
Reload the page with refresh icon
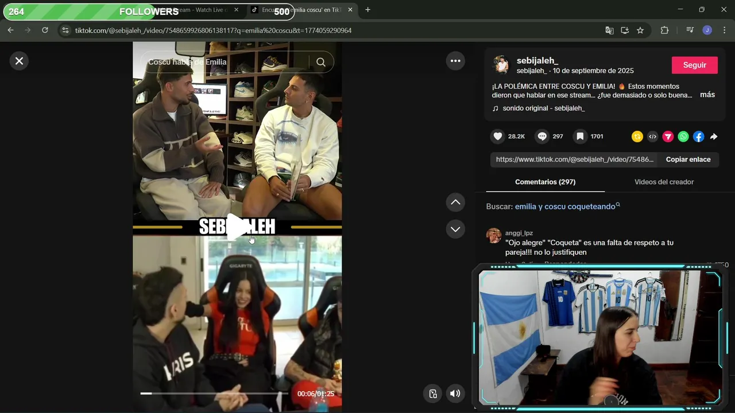coord(45,30)
